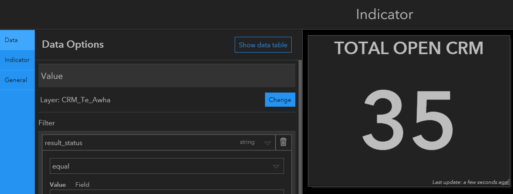
Task: Click the Filter section label
Action: [47, 123]
